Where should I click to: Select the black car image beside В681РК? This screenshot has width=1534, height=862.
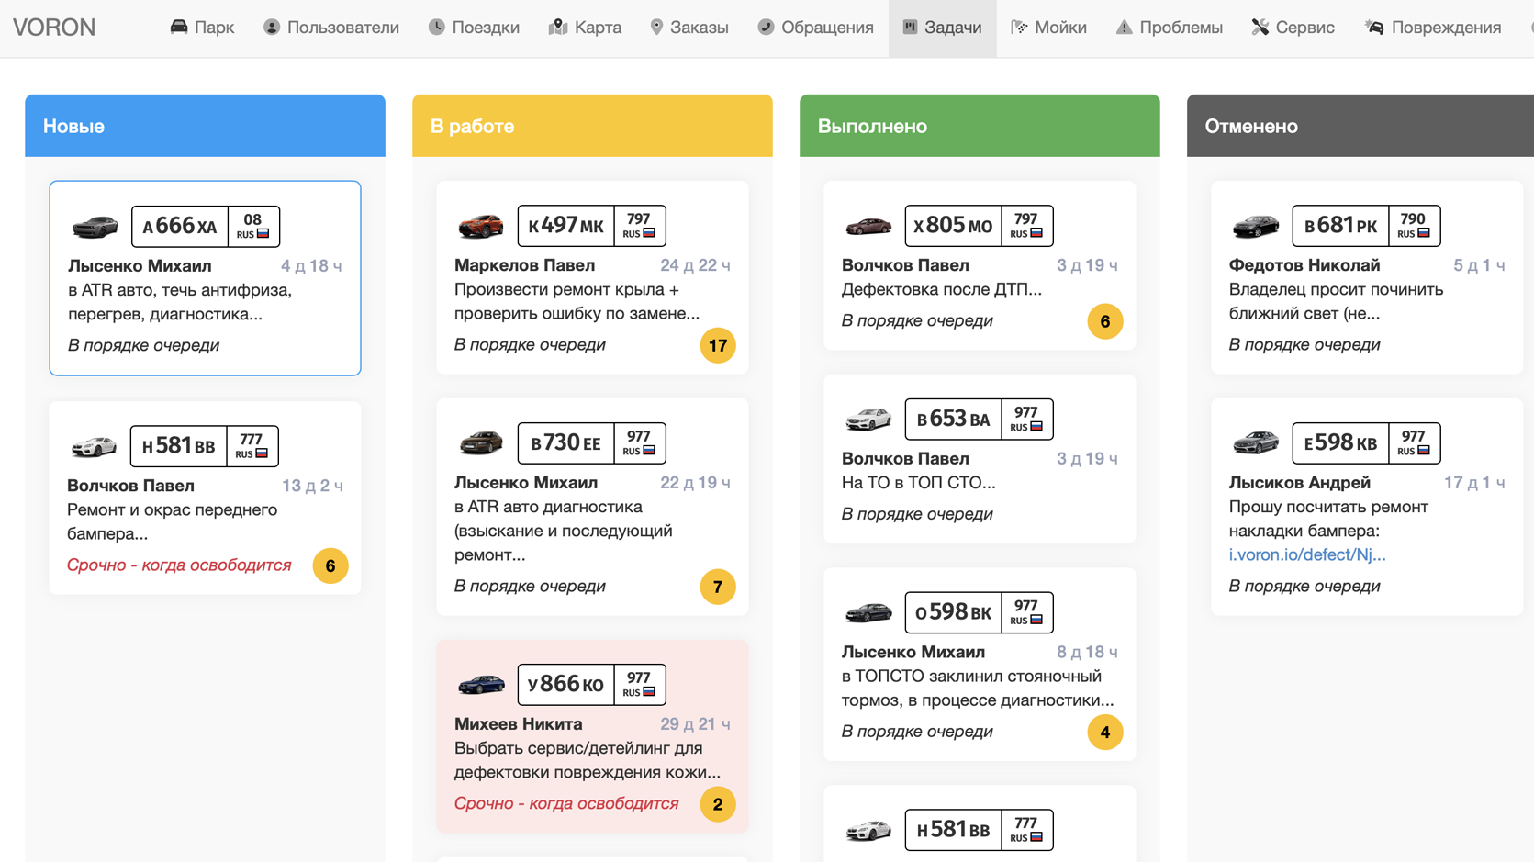coord(1256,226)
